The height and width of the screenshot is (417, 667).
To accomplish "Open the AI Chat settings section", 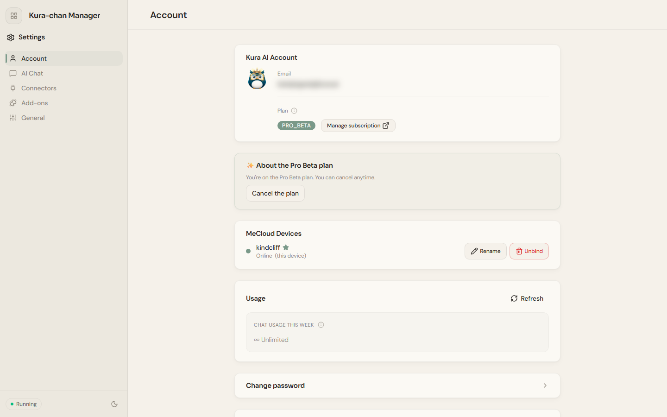I will point(64,73).
